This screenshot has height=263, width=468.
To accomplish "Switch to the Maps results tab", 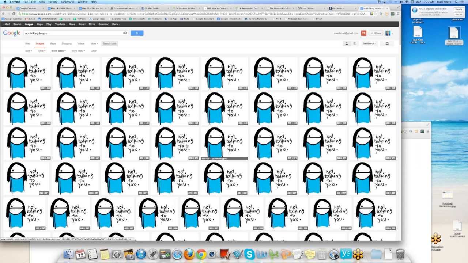I will click(53, 43).
